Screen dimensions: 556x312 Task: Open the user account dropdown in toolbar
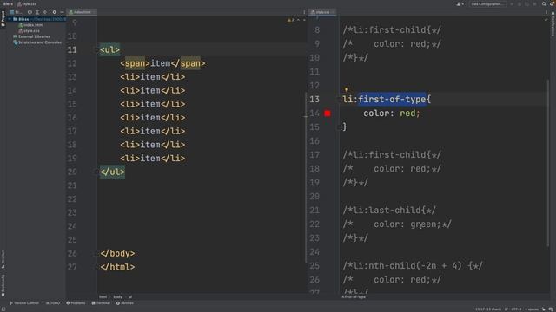coord(460,3)
